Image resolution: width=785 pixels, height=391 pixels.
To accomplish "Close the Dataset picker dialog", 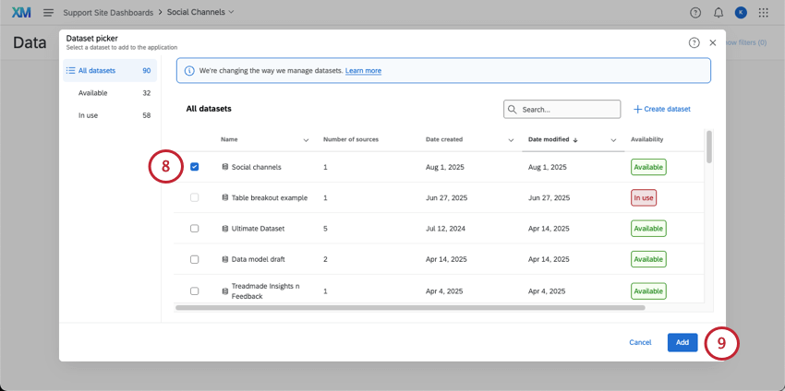I will [713, 42].
